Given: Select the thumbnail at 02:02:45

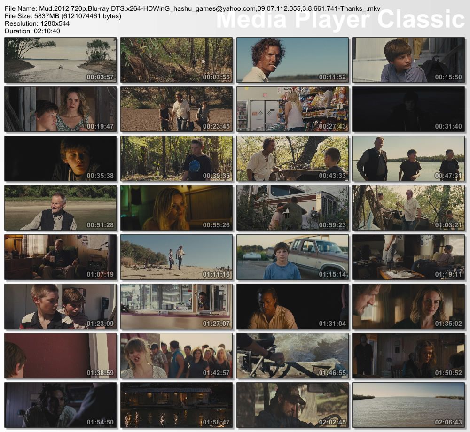Looking at the screenshot, I should (292, 405).
